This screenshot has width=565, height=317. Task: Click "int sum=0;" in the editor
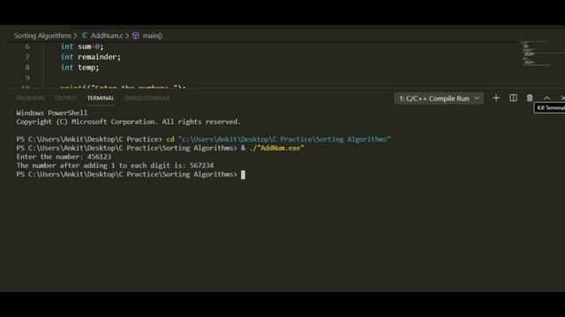tap(82, 47)
